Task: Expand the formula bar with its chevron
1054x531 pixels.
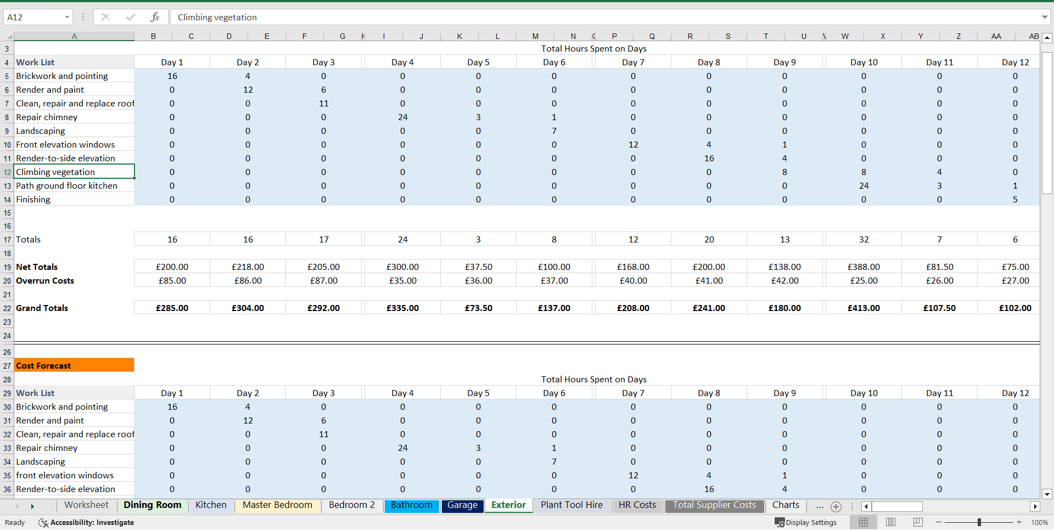Action: click(x=1045, y=17)
